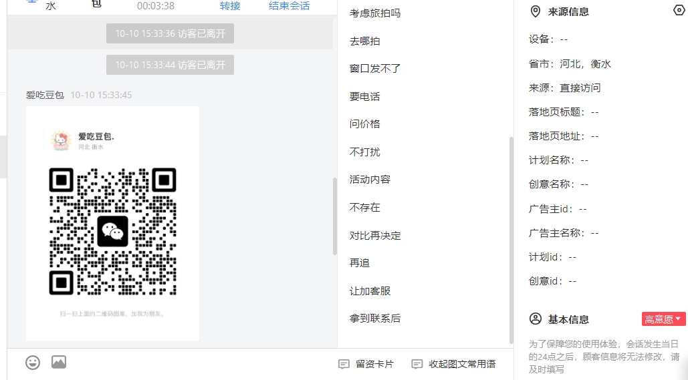Click the 广告主名称 field
Screen dimensions: 688x380
pos(564,233)
